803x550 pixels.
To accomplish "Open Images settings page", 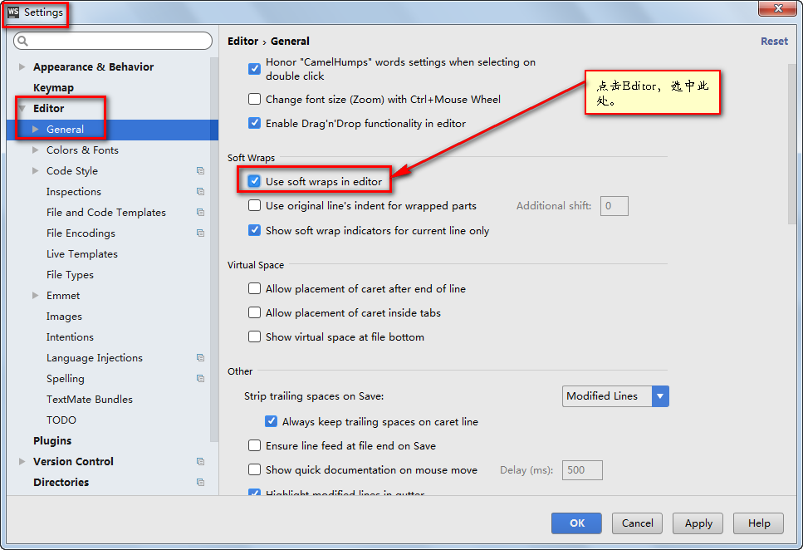I will (x=64, y=317).
